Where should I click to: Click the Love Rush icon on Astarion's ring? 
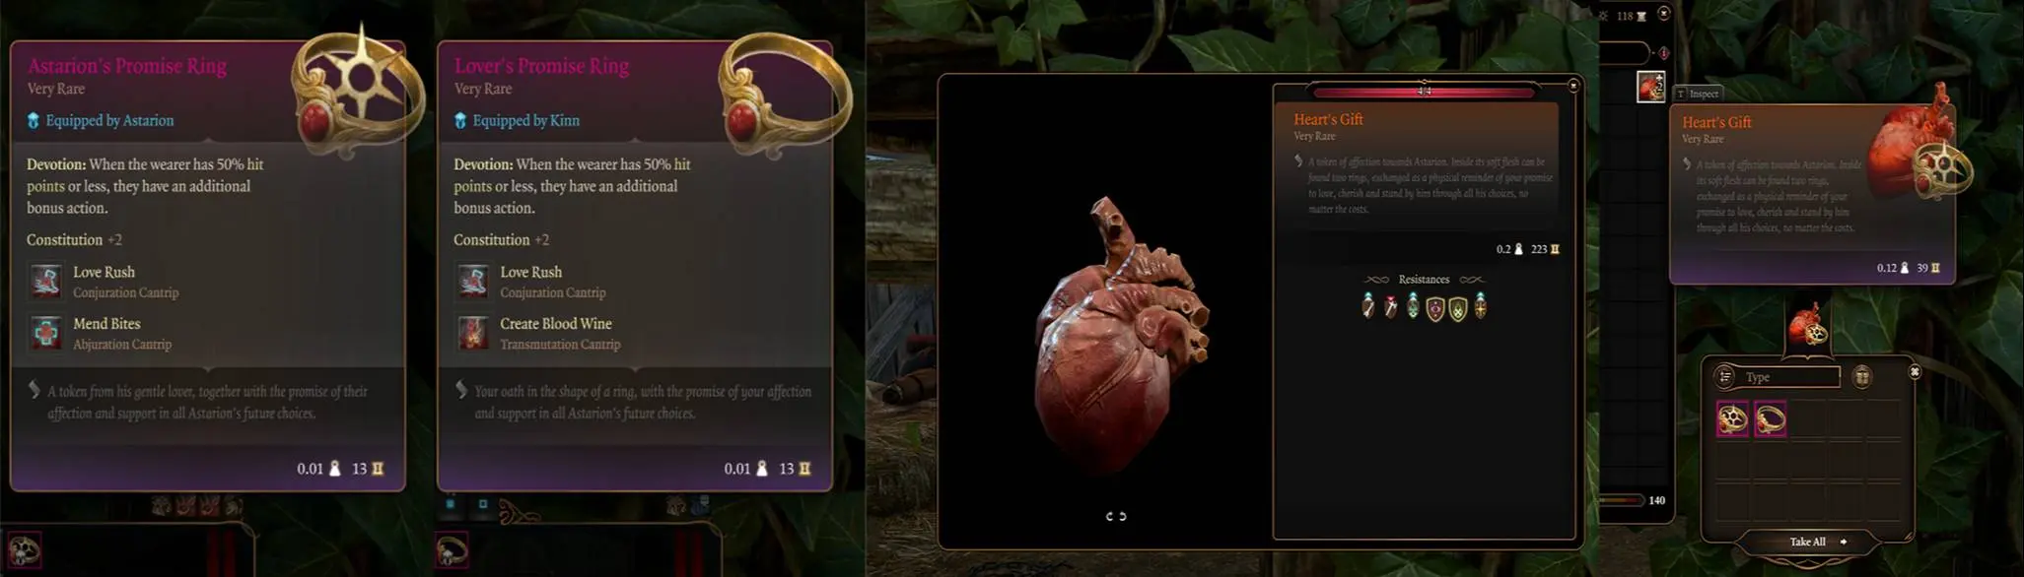tap(45, 281)
